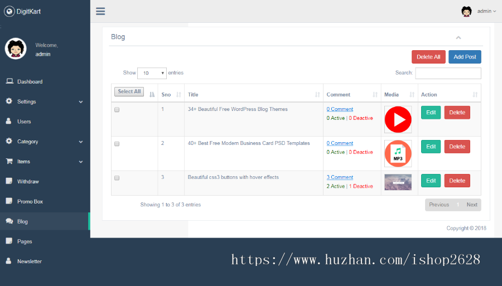
Task: Edit the Business Card PSD Templates post
Action: (431, 147)
